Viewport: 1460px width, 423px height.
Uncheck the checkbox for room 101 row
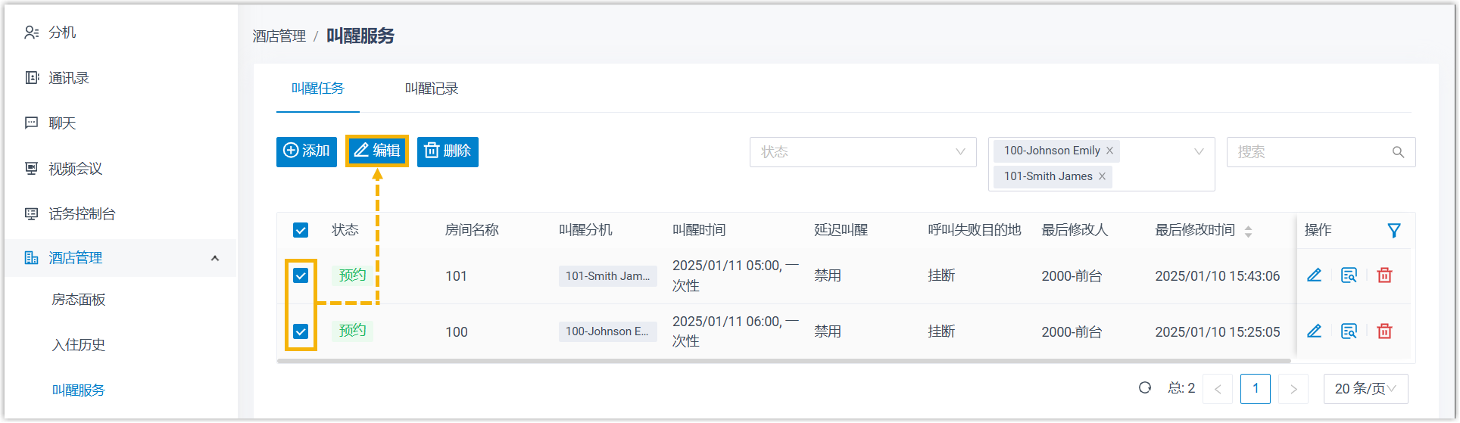(x=301, y=275)
